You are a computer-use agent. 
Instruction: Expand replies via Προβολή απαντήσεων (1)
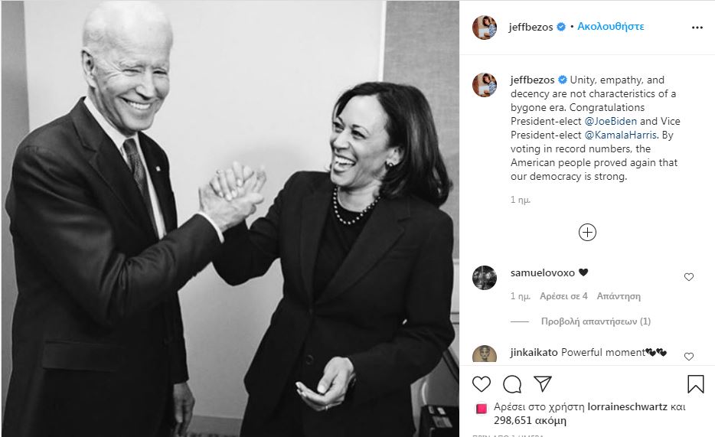click(x=596, y=321)
